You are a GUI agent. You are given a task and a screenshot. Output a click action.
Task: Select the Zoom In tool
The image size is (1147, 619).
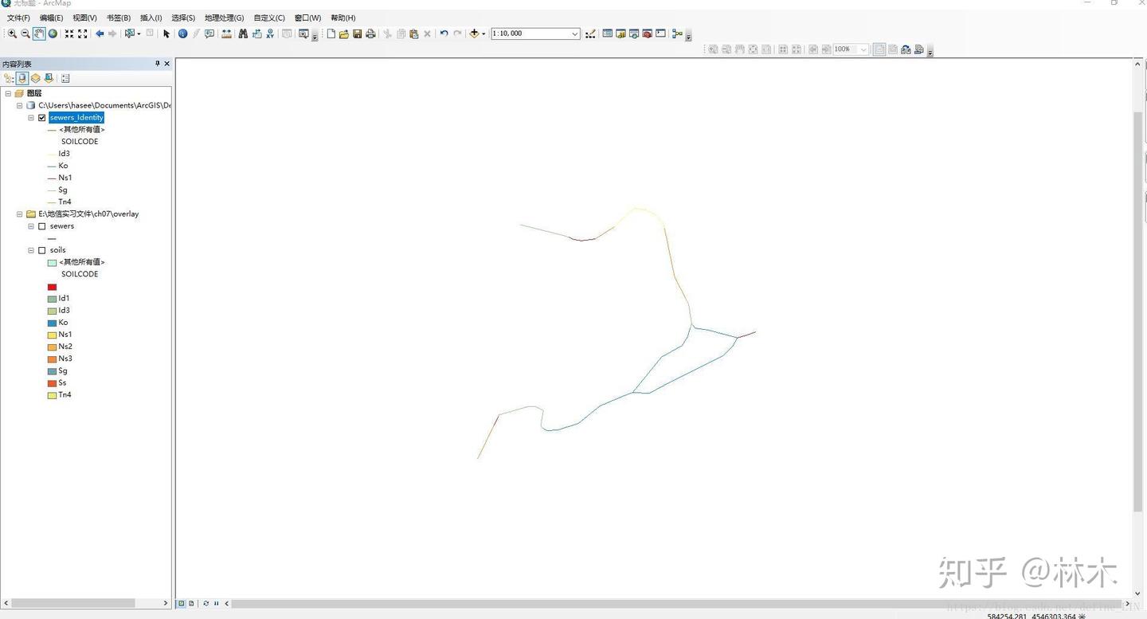12,33
